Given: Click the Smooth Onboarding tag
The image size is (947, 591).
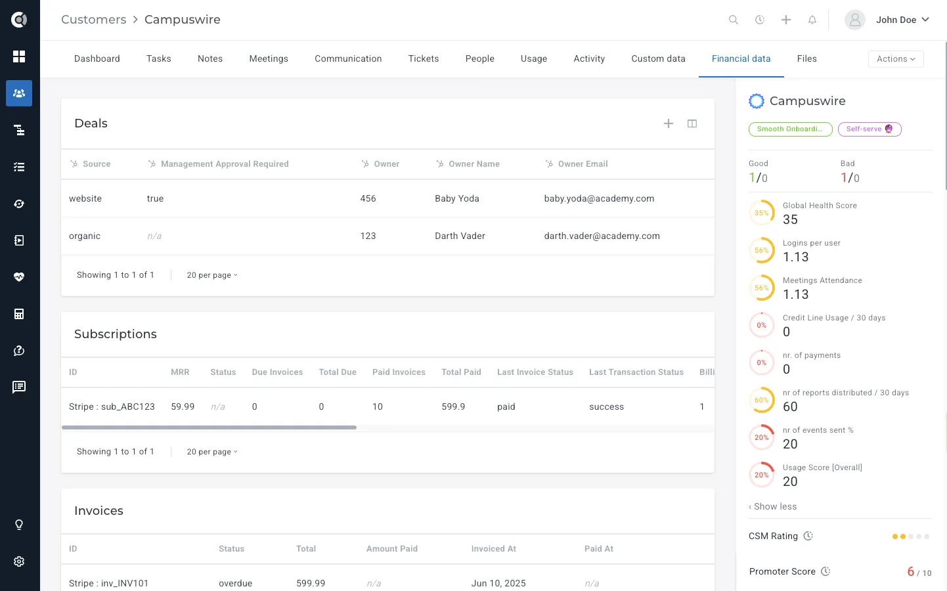Looking at the screenshot, I should (791, 129).
